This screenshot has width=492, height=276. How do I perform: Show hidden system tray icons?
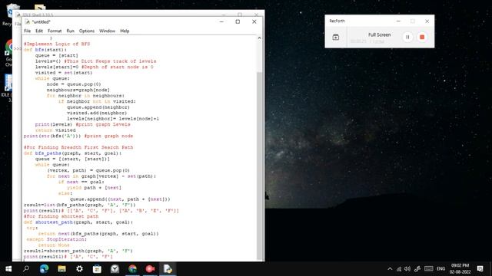390,269
